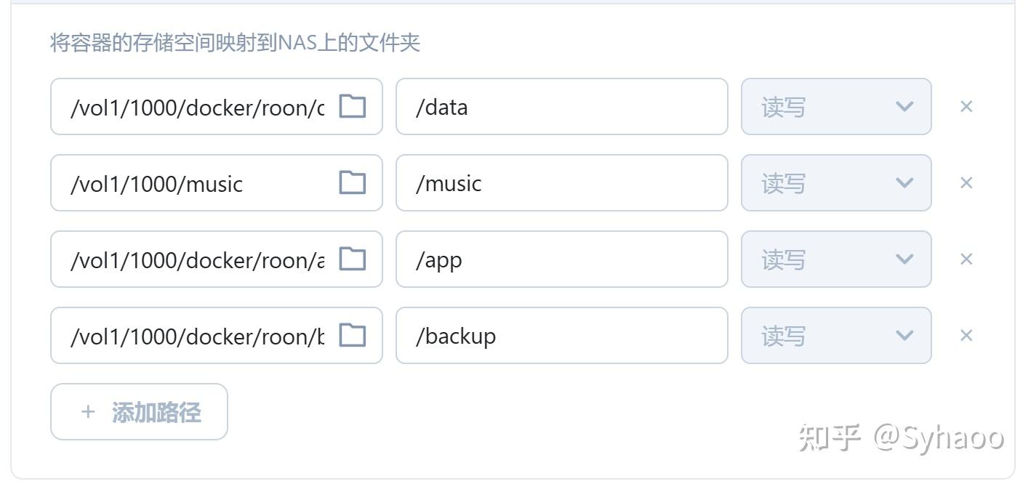
Task: Click the 添加路径 button
Action: [x=139, y=412]
